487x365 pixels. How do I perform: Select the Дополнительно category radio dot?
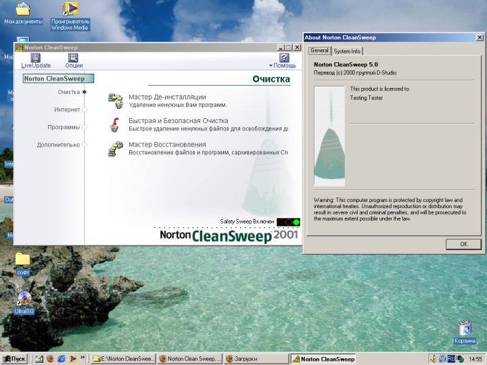85,145
